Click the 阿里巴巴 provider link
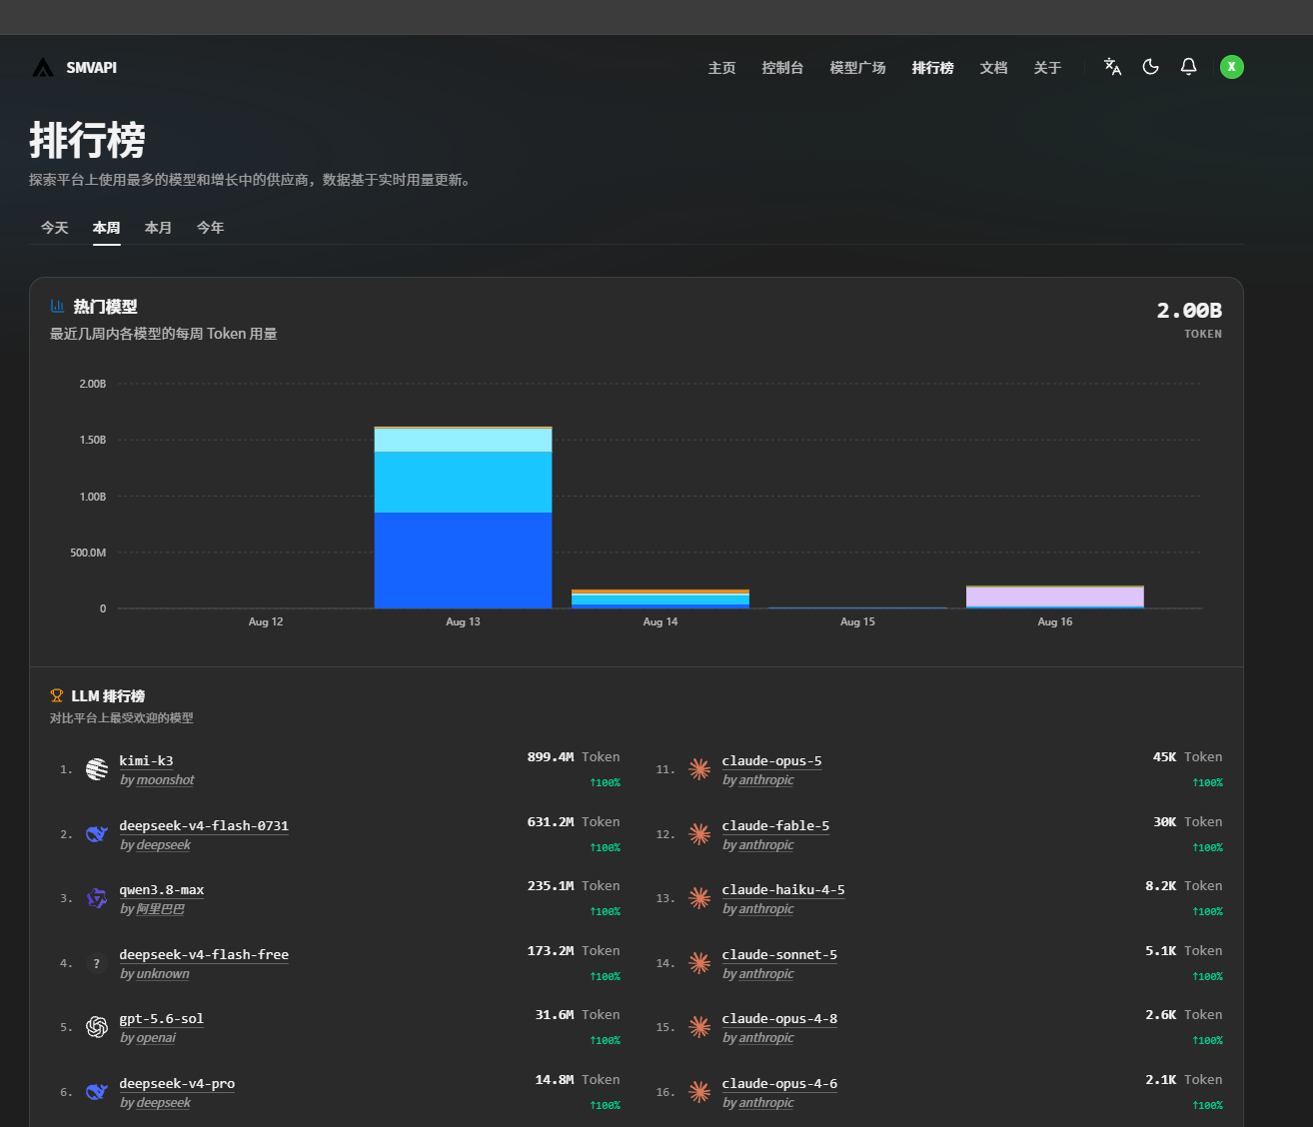The height and width of the screenshot is (1127, 1313). point(160,909)
